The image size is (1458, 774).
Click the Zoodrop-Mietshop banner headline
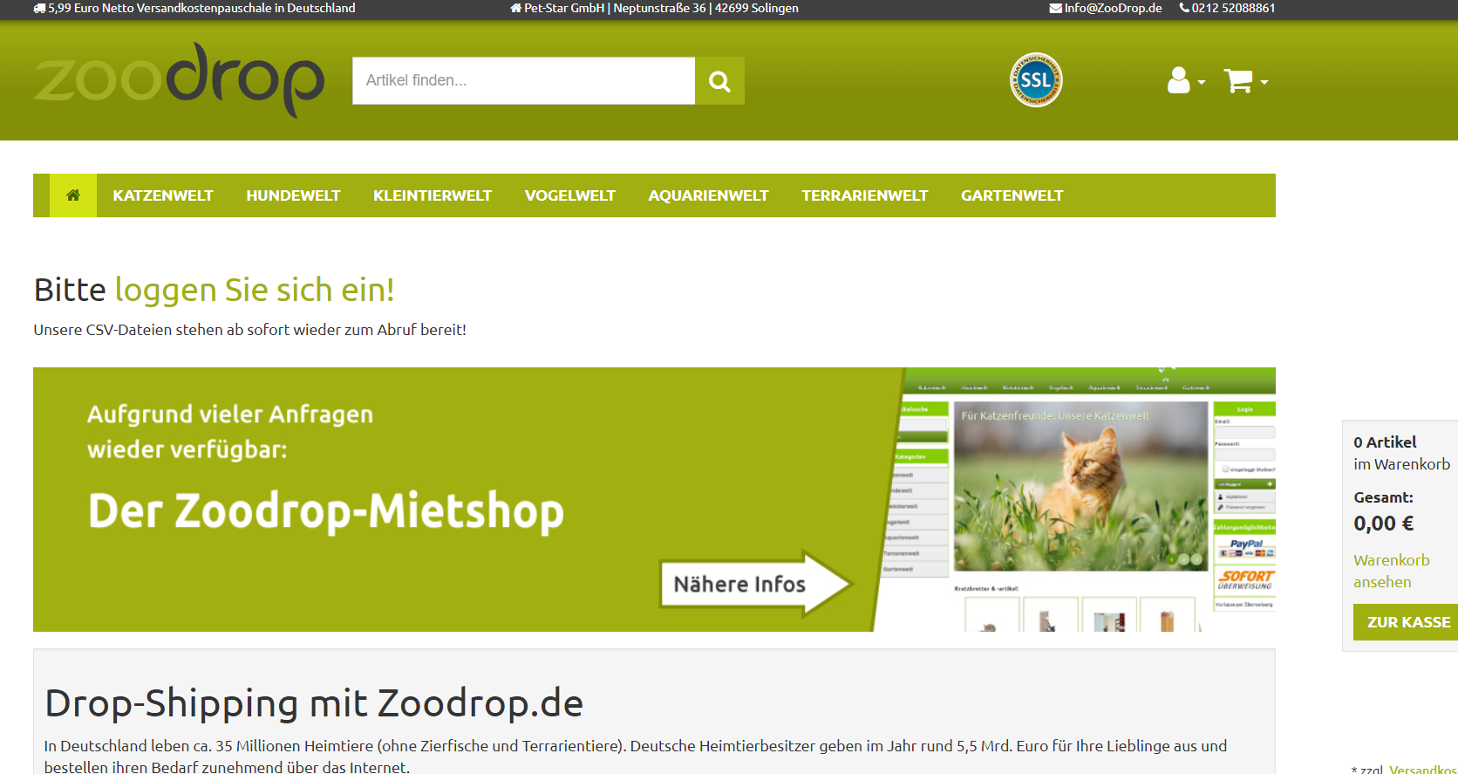(326, 511)
